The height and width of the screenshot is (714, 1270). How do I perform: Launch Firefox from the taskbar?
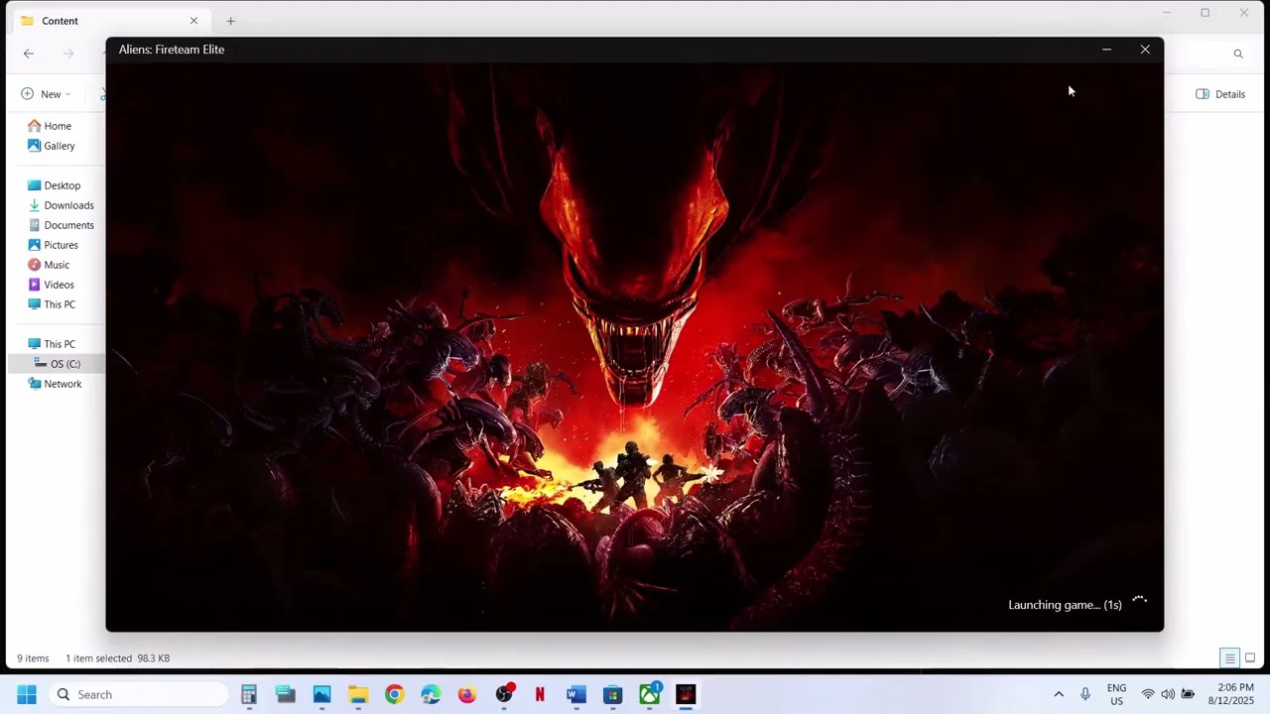pyautogui.click(x=467, y=694)
